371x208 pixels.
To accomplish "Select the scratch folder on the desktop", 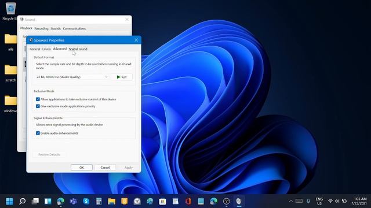I will coord(10,73).
